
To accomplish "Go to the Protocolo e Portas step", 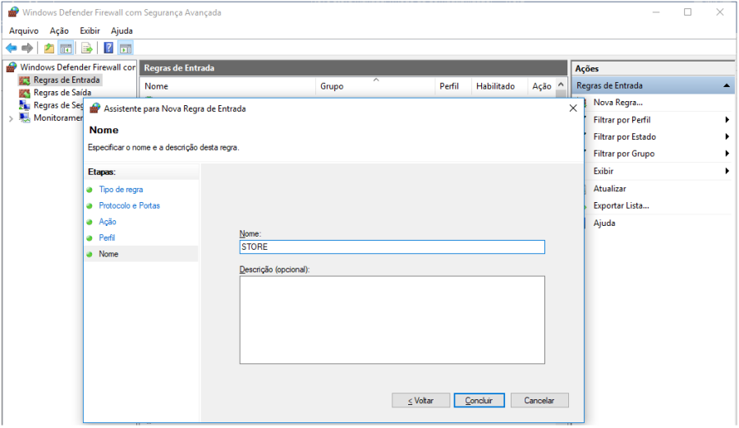I will pos(129,205).
